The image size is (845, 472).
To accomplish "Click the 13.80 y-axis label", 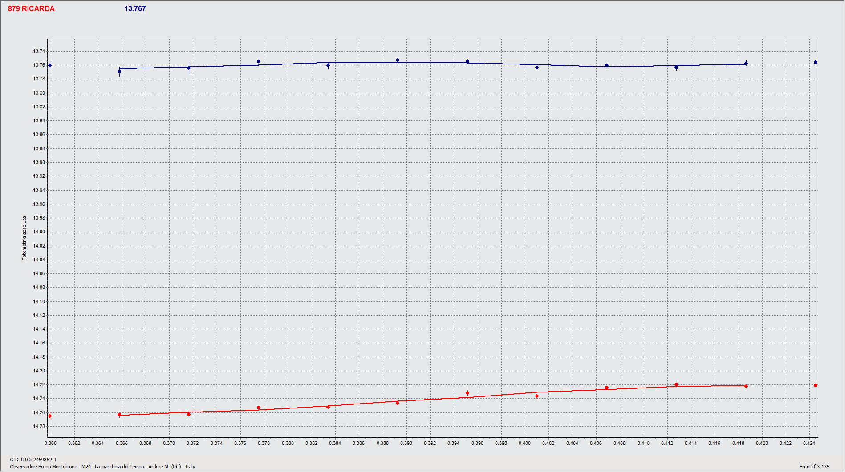I will pyautogui.click(x=39, y=93).
